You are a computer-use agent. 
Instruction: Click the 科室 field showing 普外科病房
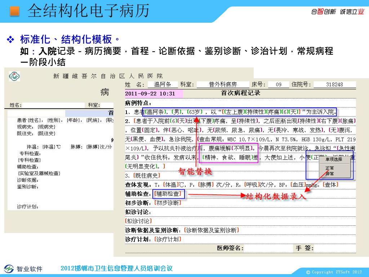click(x=223, y=84)
